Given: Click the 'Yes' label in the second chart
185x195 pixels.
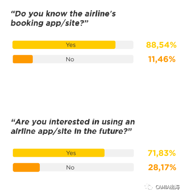Looking at the screenshot, I should coord(71,153).
